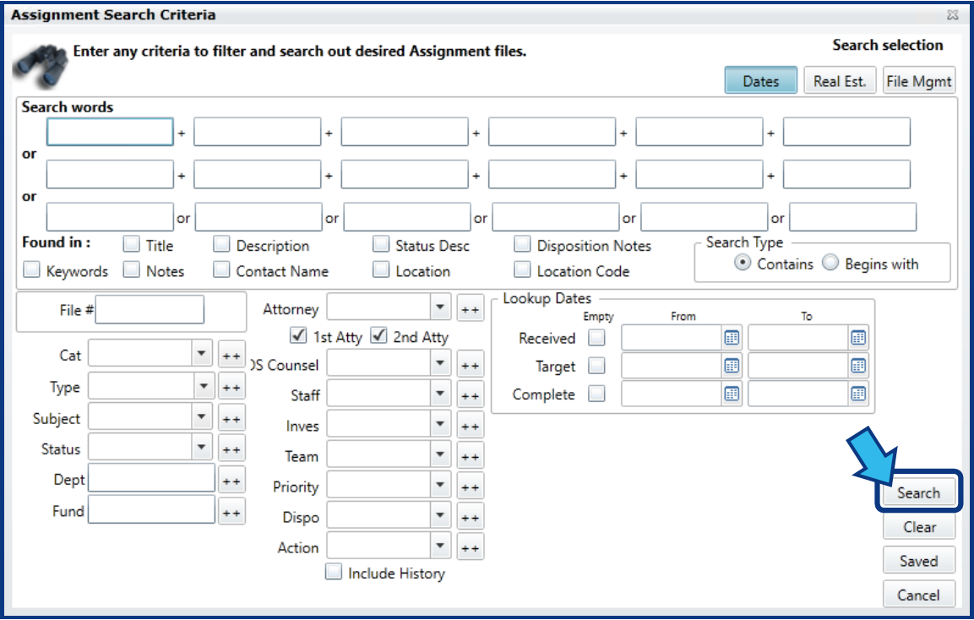The image size is (974, 620).
Task: Open the OS Counsel dropdown
Action: coord(440,363)
